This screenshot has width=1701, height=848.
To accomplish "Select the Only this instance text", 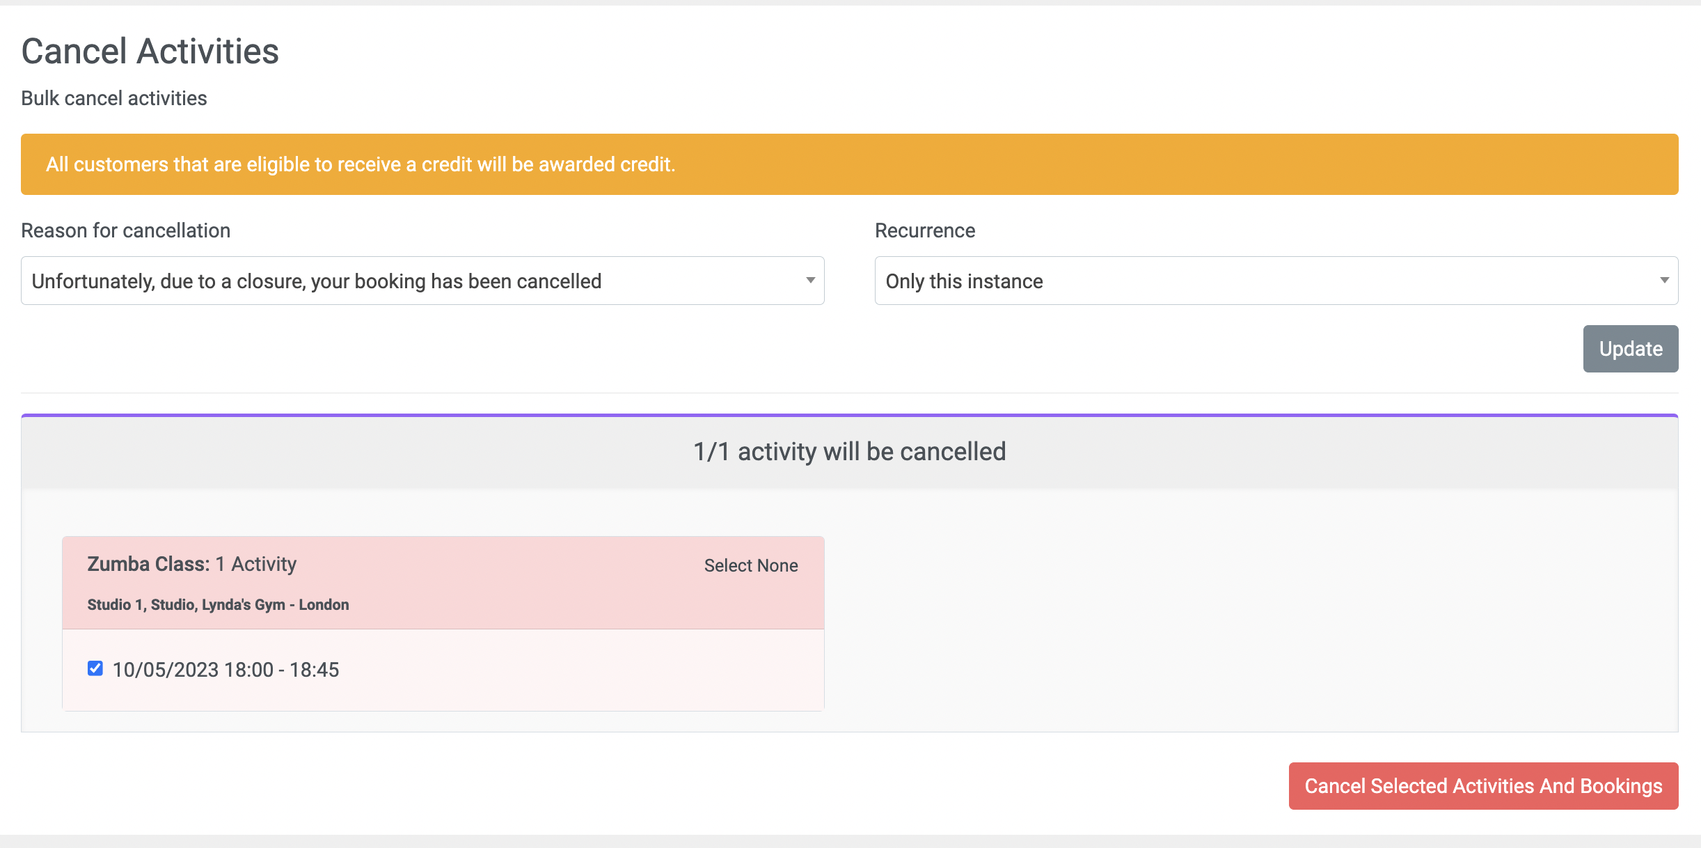I will pos(964,281).
